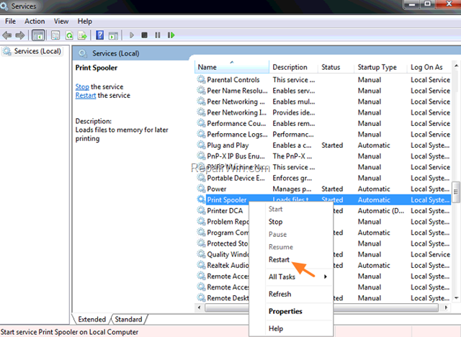Click the Services app icon in title bar
This screenshot has height=337, width=461.
pyautogui.click(x=4, y=6)
